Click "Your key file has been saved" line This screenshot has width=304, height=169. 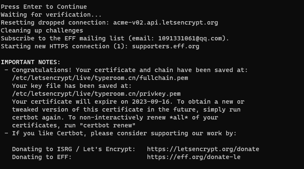pyautogui.click(x=72, y=86)
